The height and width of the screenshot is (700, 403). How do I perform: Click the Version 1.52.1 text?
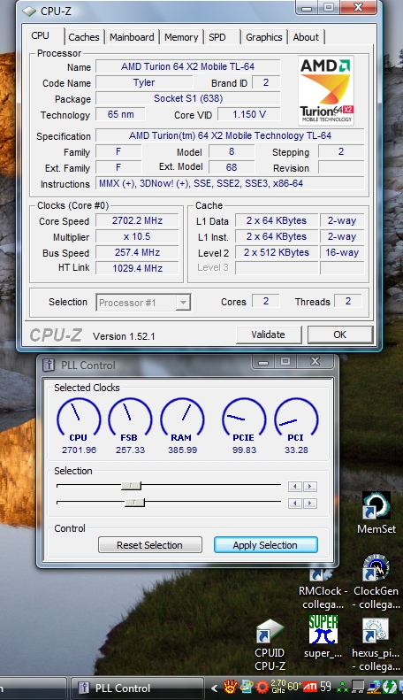pos(124,336)
